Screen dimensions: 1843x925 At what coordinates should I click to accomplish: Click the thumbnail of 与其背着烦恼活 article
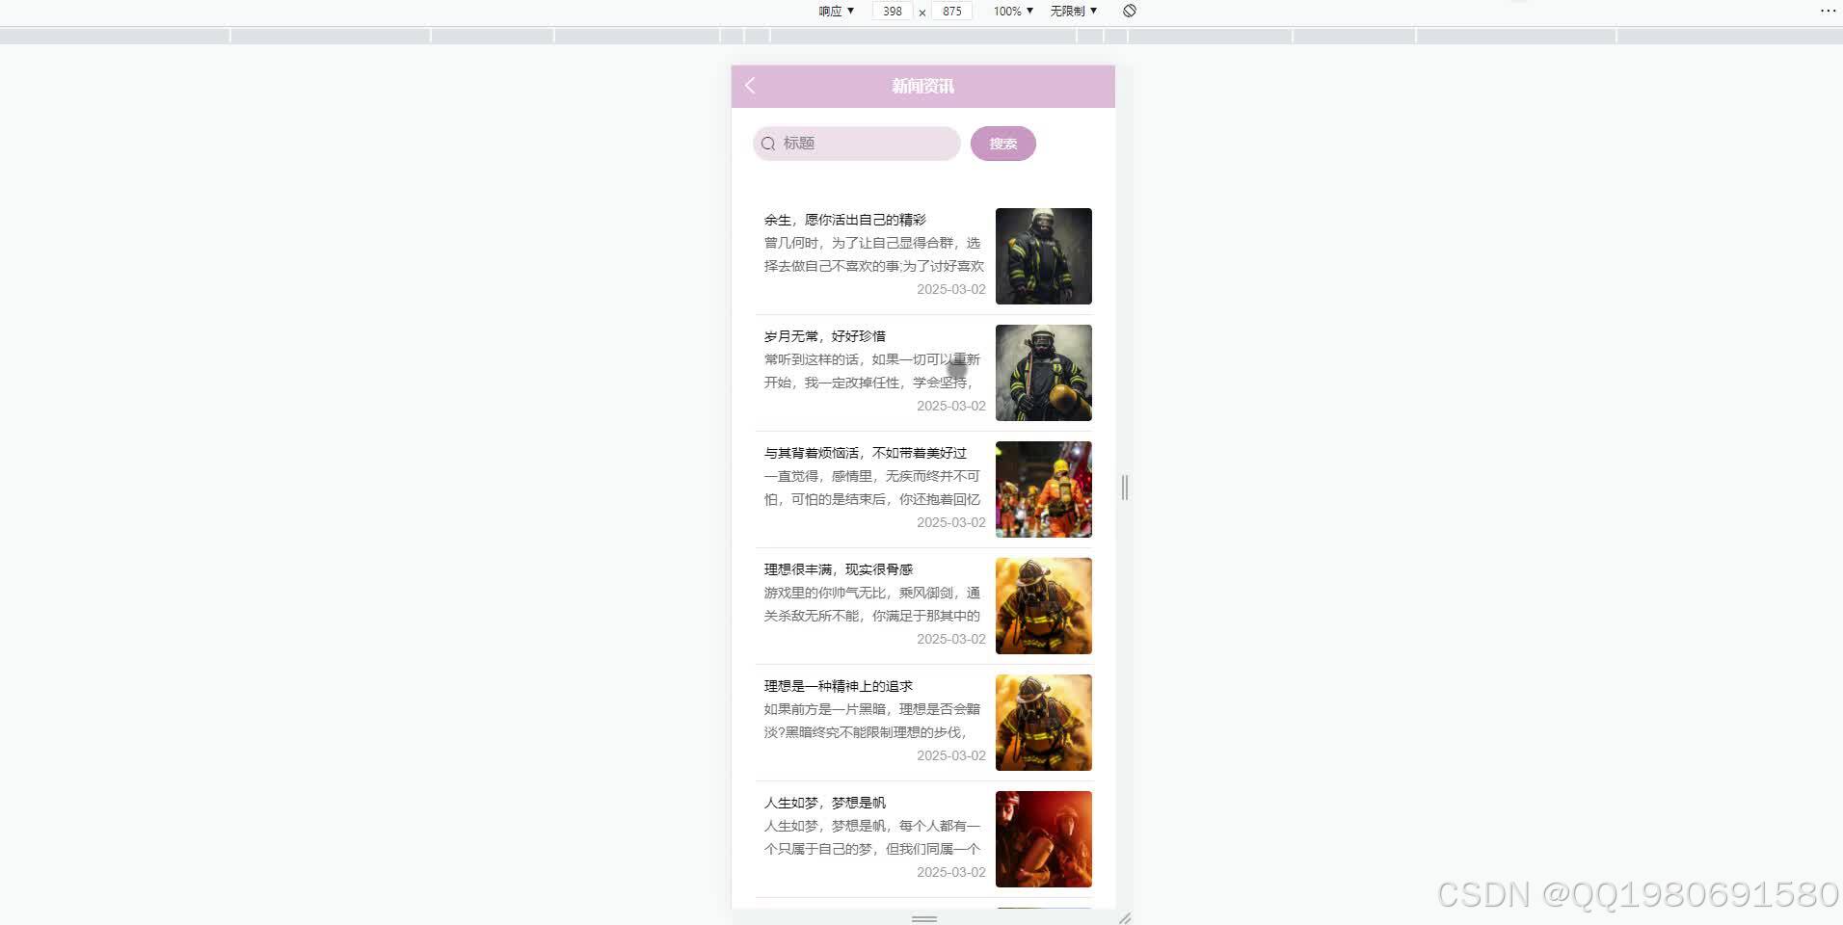(x=1043, y=489)
